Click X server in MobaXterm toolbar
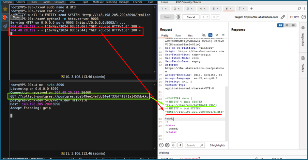Viewport: 308px width, 160px height. [137, 2]
